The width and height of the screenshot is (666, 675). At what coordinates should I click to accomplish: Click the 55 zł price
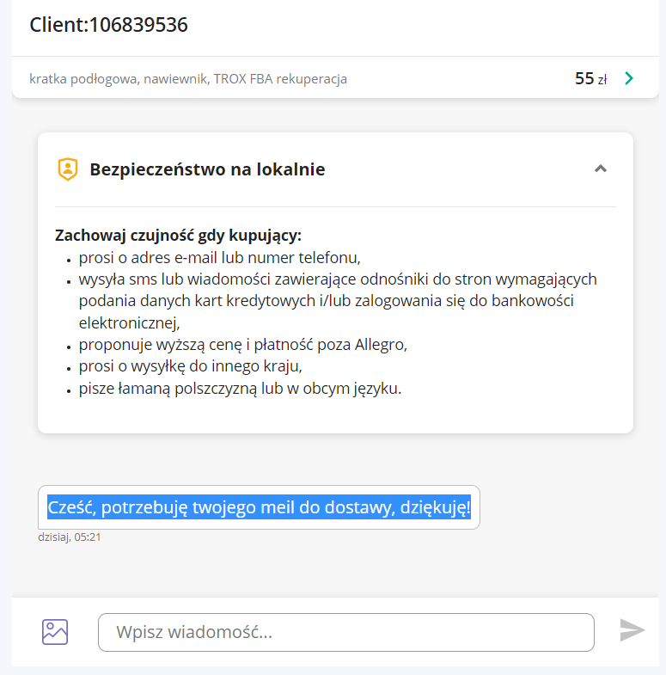[x=590, y=79]
